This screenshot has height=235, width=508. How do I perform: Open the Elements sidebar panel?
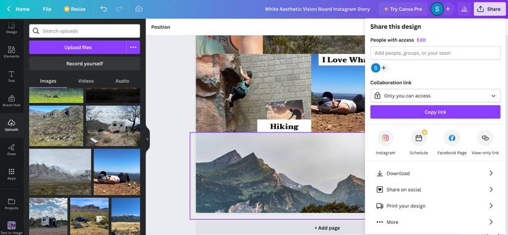11,52
